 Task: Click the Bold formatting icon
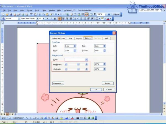pos(47,18)
